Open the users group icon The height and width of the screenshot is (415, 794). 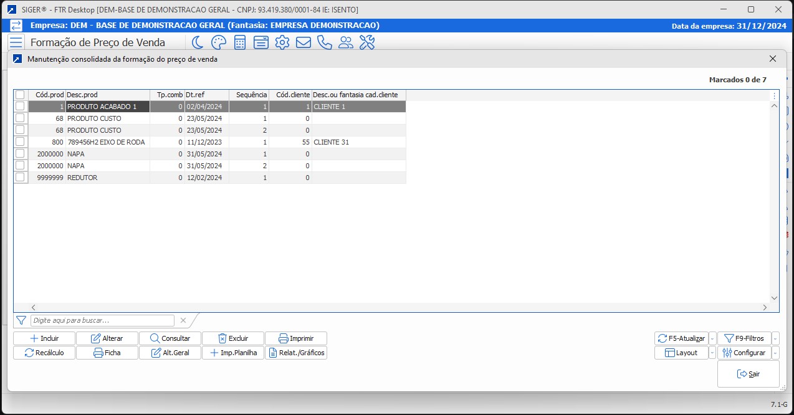(346, 42)
